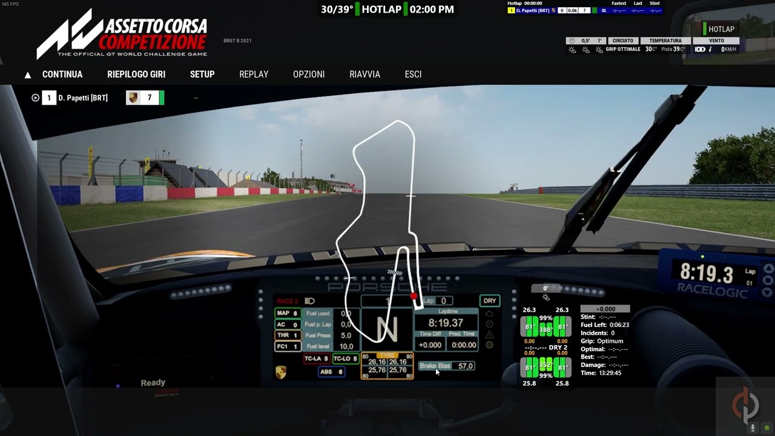The image size is (775, 436).
Task: Click the current weather sun-cloud icon
Action: 572,50
